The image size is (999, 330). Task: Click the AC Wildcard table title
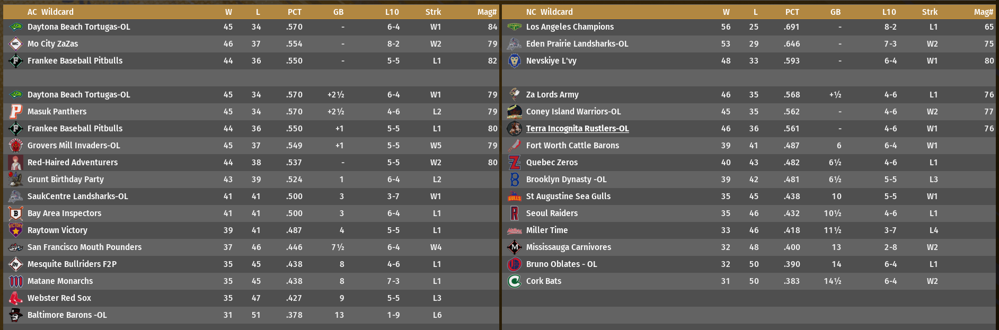[50, 12]
